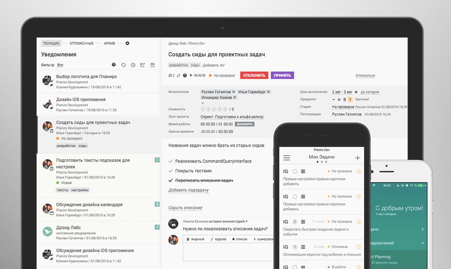Screen dimensions: 451x269
Task: Open hamburger menu on the black phone
Action: coord(287,158)
